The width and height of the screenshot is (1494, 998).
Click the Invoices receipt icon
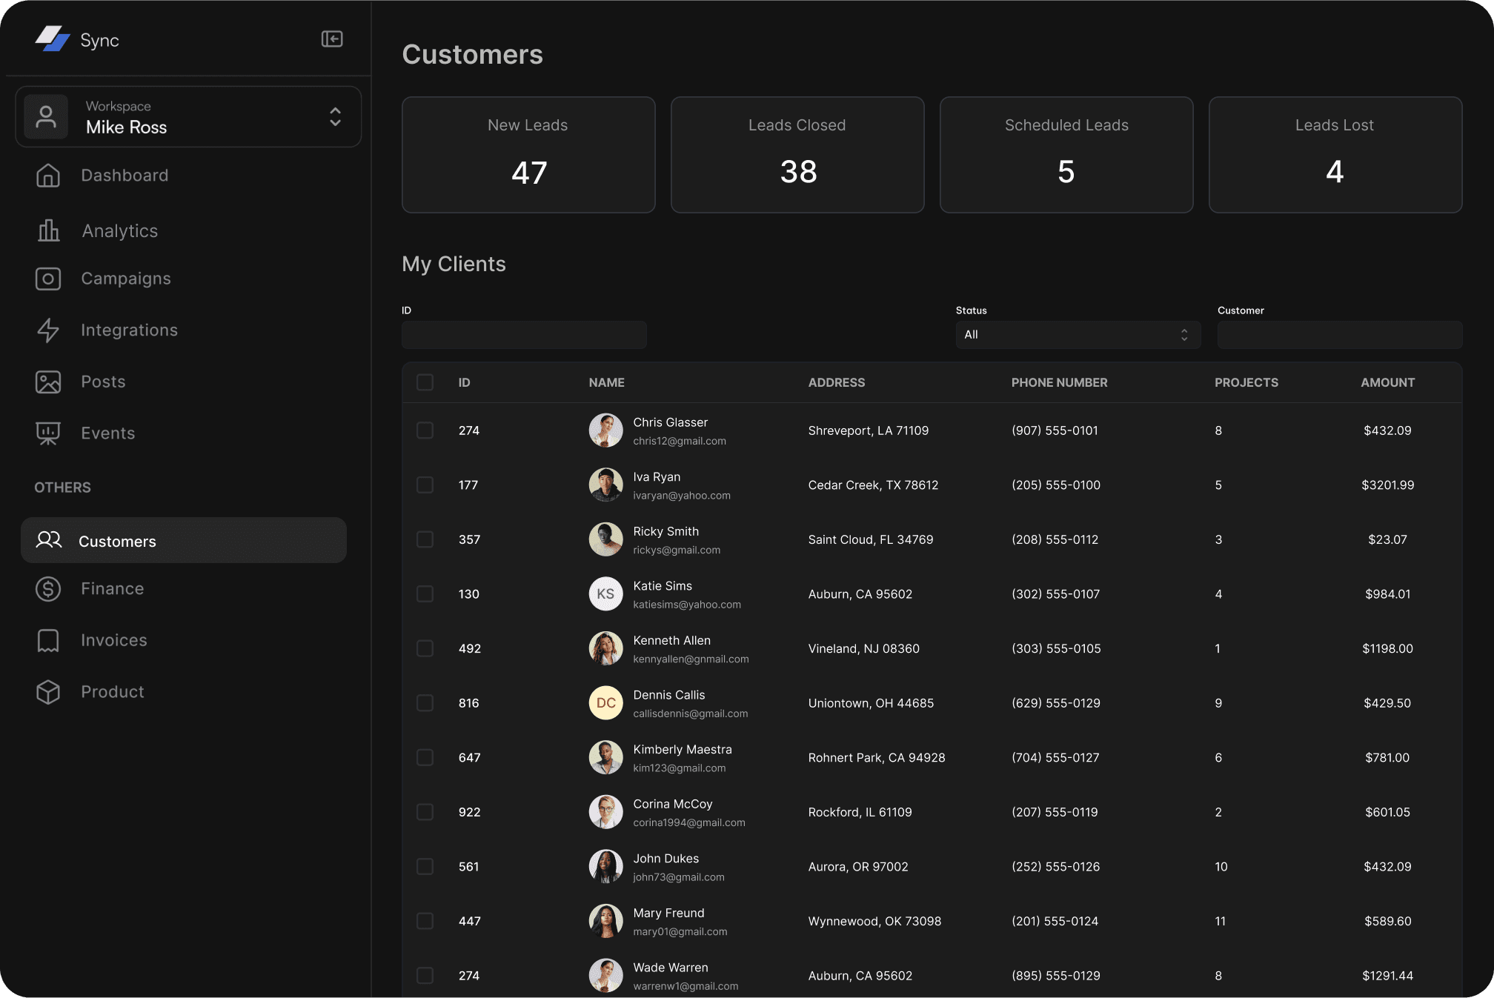(x=48, y=640)
